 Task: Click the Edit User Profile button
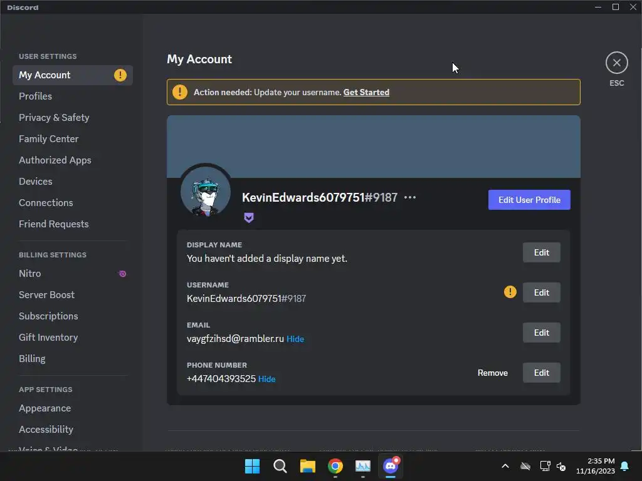pos(529,200)
